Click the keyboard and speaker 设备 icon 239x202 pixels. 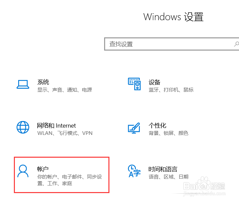(134, 84)
